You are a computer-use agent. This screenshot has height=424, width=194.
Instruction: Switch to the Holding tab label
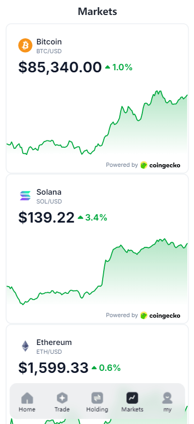(97, 410)
